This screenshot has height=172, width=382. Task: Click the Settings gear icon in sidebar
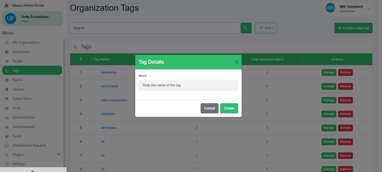coord(7,164)
